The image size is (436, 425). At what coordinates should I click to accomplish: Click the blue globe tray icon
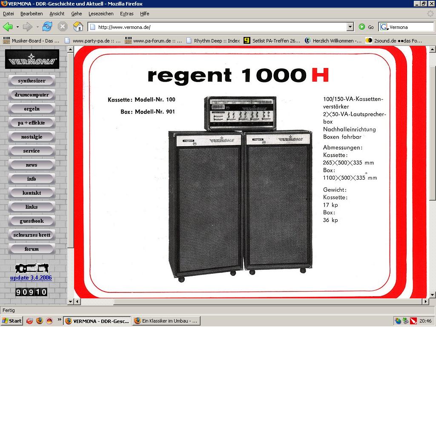pyautogui.click(x=398, y=321)
